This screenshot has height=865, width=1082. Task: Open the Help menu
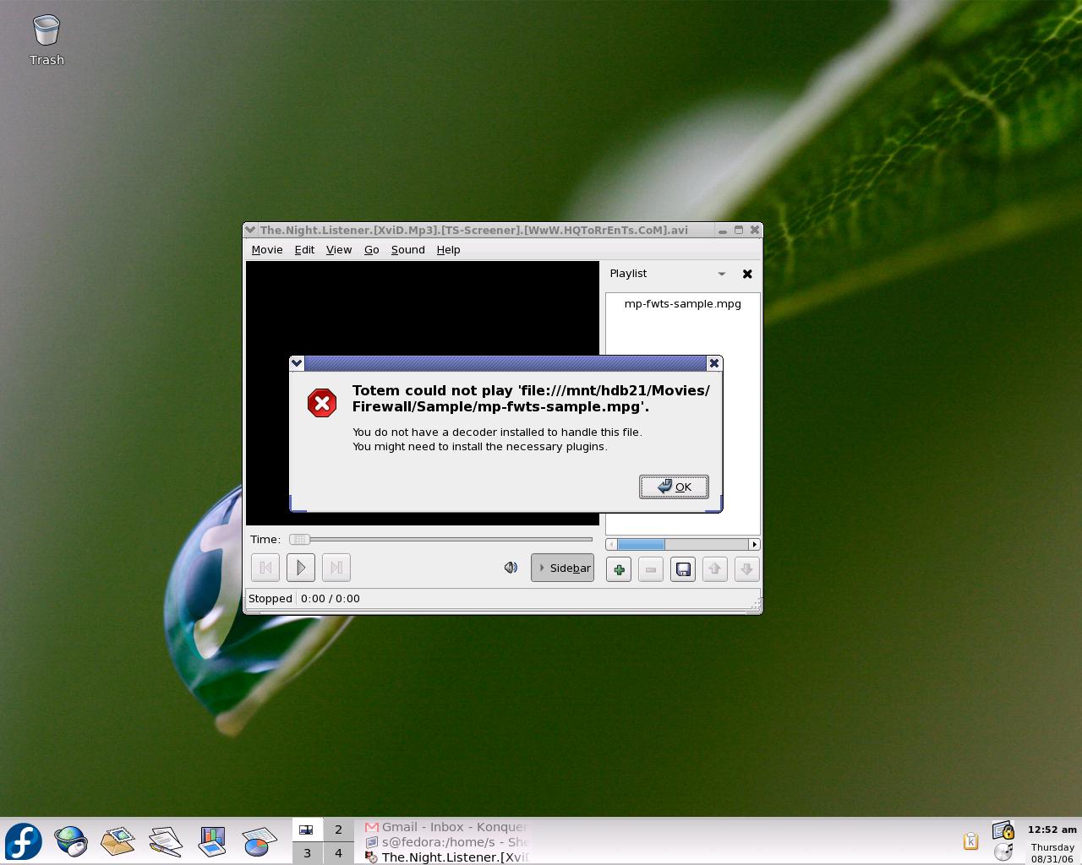coord(448,249)
